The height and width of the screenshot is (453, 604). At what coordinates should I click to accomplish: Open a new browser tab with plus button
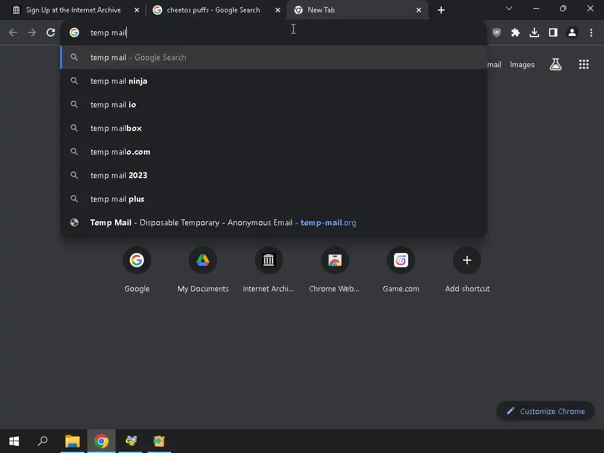(441, 10)
